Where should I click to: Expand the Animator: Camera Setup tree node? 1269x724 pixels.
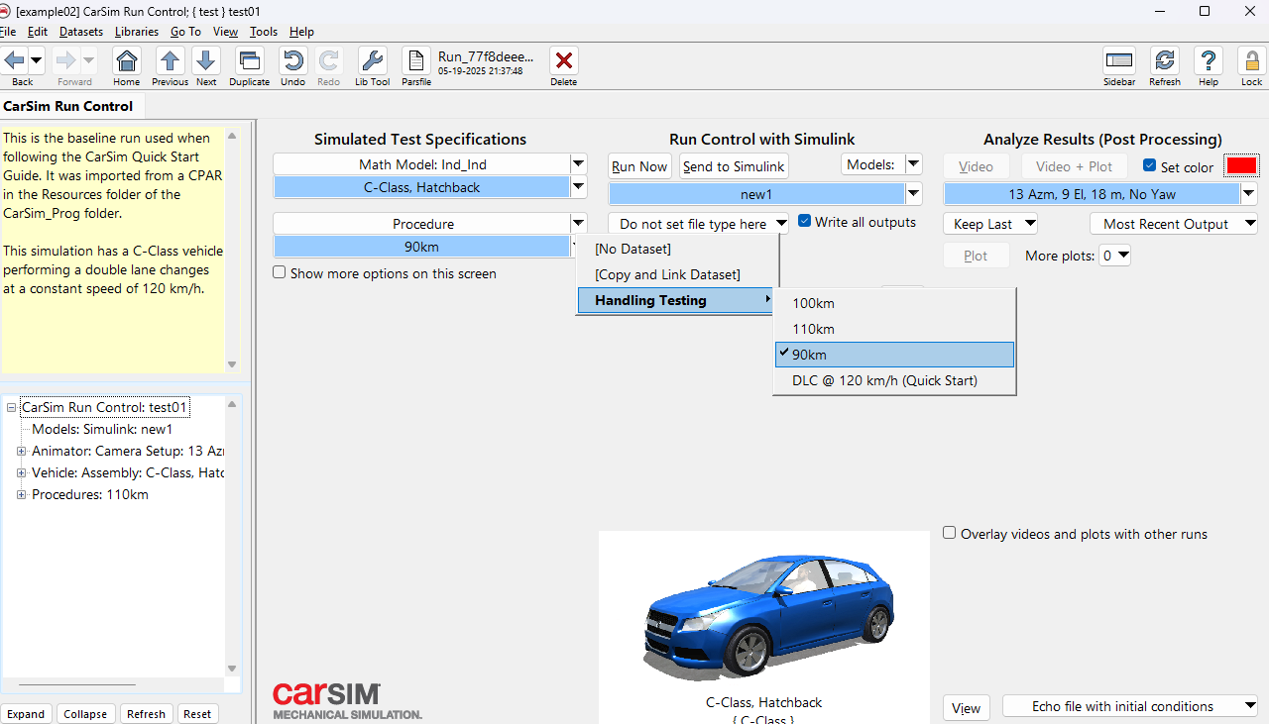22,451
